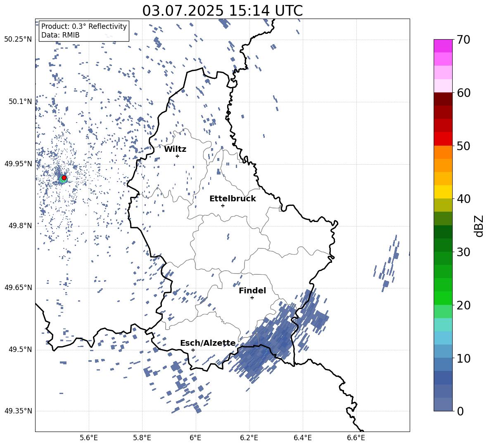
Task: Click the 49.8°N latitude label
Action: 20,226
